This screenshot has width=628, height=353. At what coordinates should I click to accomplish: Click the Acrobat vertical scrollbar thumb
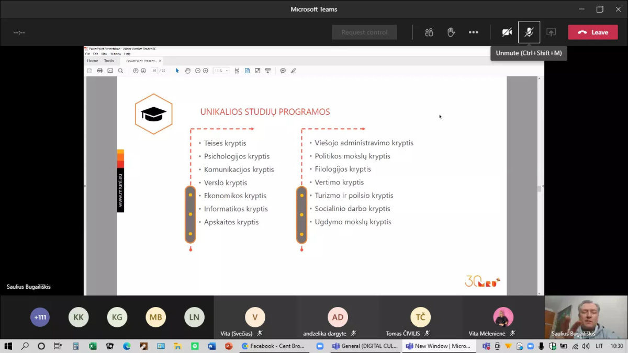click(539, 189)
